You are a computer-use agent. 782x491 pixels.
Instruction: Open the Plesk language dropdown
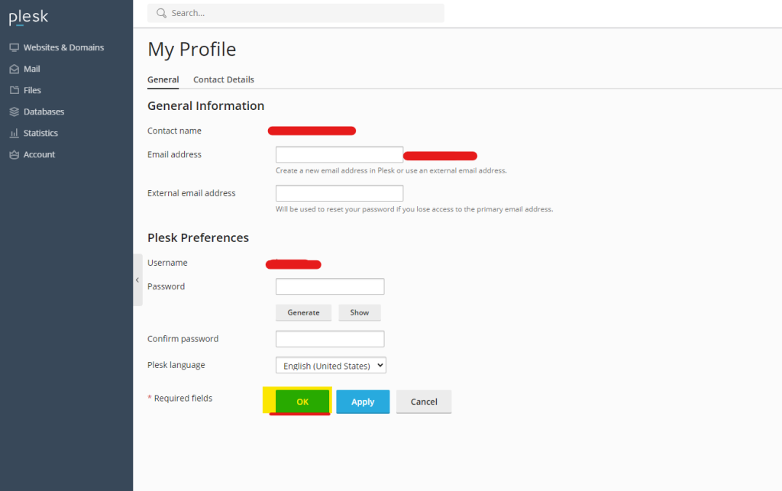pyautogui.click(x=331, y=366)
